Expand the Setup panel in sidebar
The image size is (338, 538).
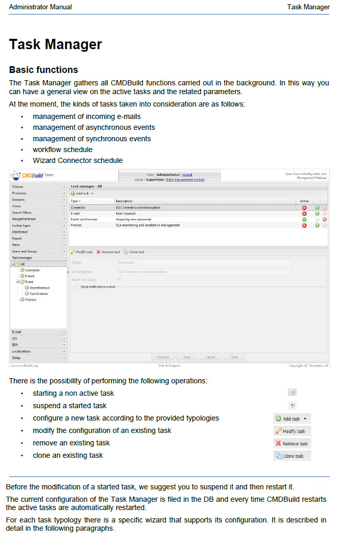(64, 357)
